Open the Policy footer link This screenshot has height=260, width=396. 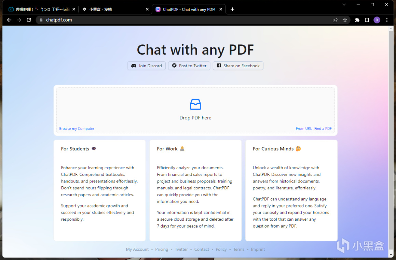[x=221, y=249]
